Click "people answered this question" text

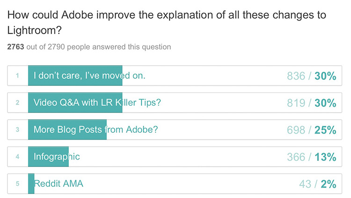(119, 47)
